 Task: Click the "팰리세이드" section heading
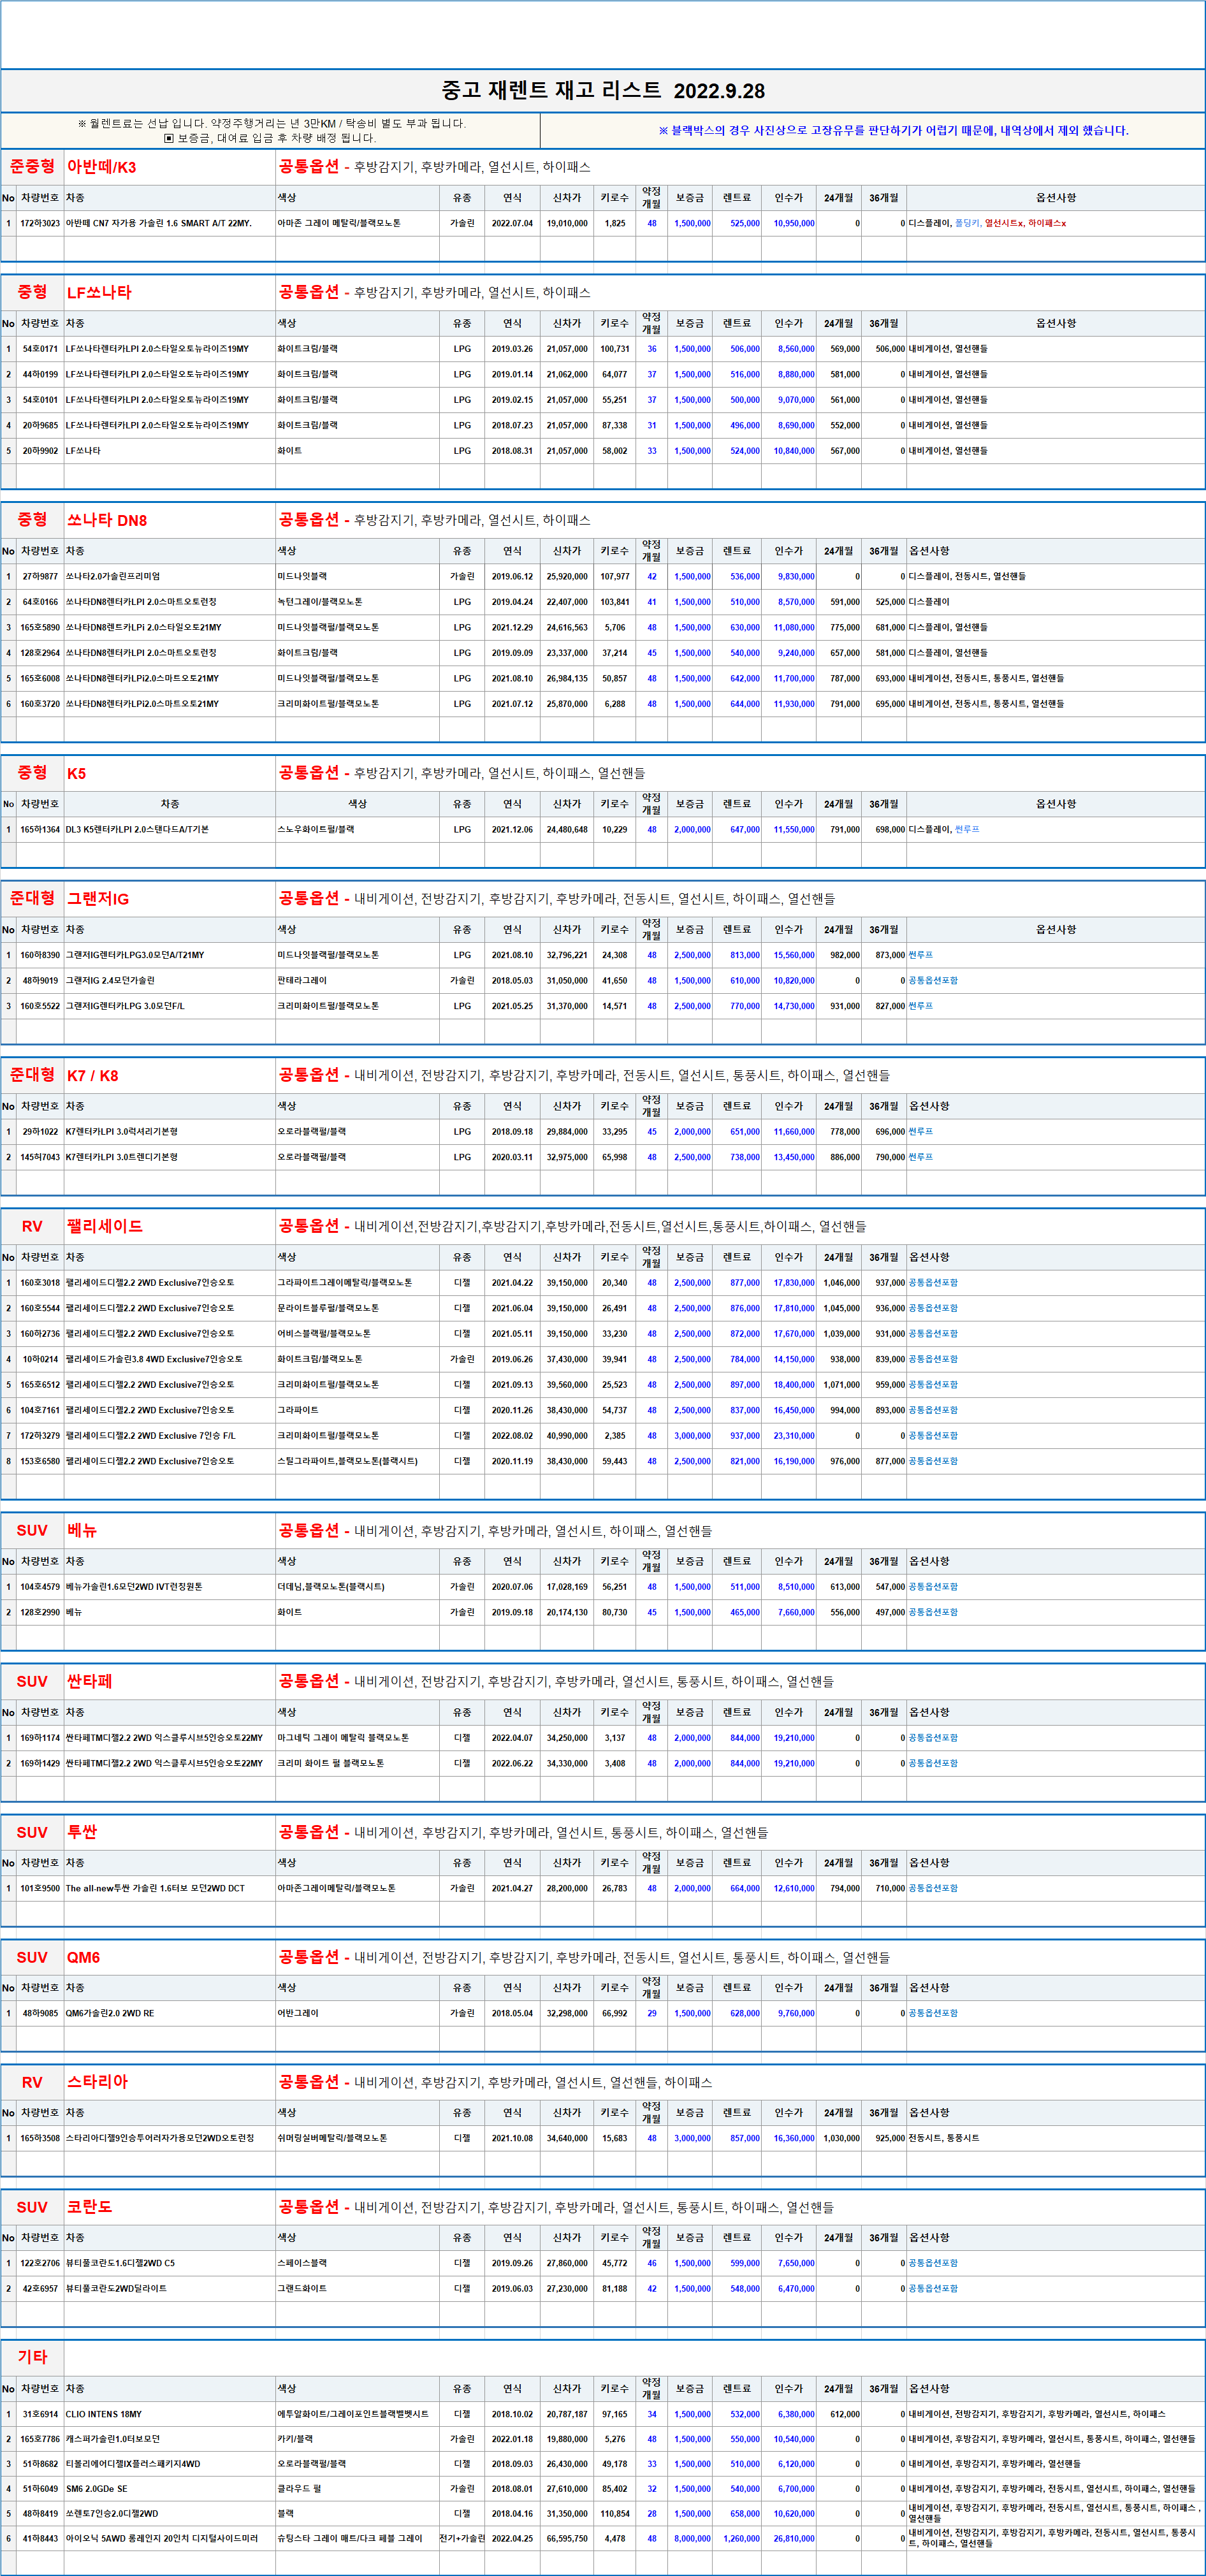point(105,1227)
